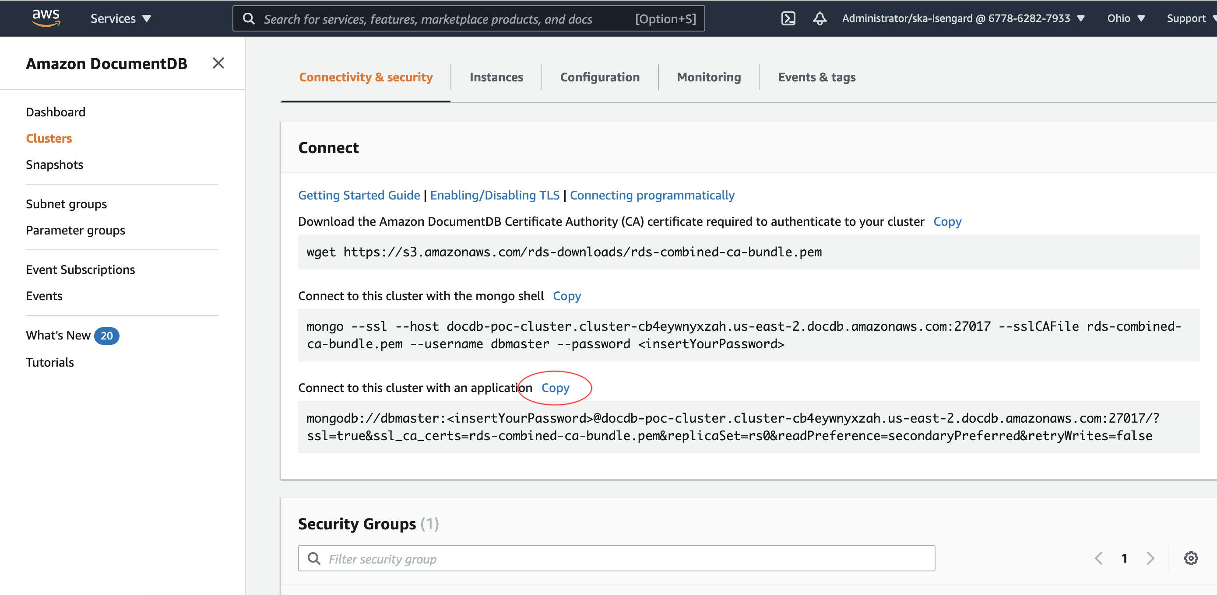This screenshot has height=595, width=1217.
Task: Click page number 1 in pagination
Action: coord(1124,558)
